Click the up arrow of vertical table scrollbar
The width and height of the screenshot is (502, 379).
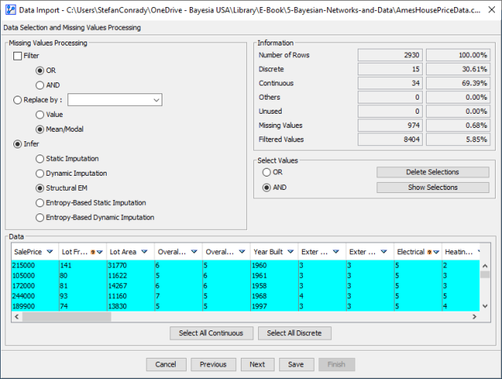(x=485, y=265)
